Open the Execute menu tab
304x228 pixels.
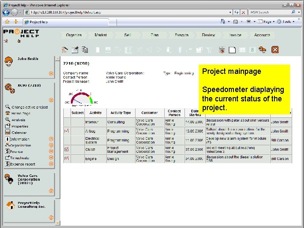(182, 35)
